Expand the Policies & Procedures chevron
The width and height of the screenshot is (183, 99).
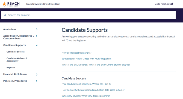[x=37, y=81]
